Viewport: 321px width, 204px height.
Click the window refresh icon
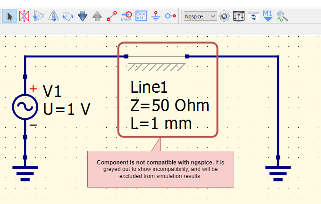[x=253, y=16]
